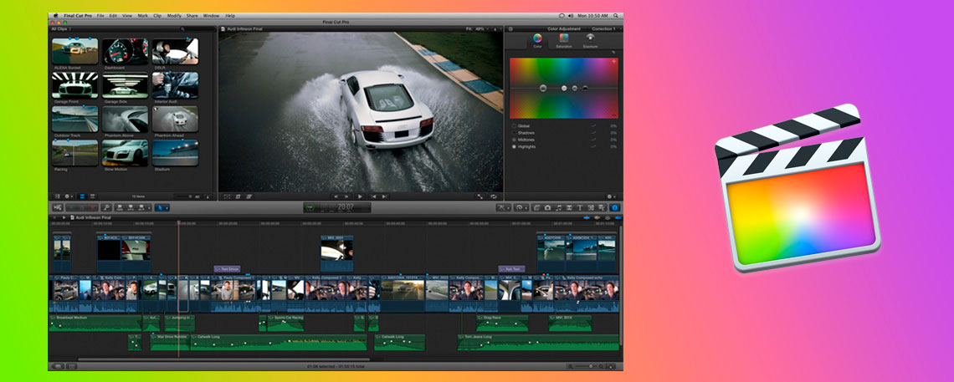
Task: Open the Inspector with blue i button
Action: tap(614, 207)
